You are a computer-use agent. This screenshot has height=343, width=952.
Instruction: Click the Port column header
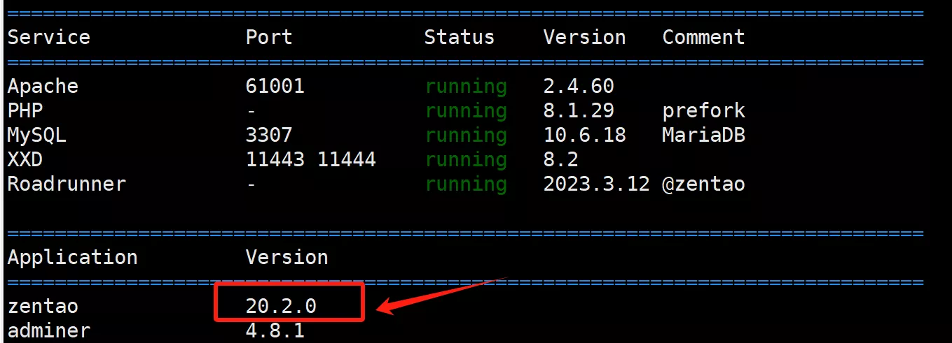pos(269,37)
